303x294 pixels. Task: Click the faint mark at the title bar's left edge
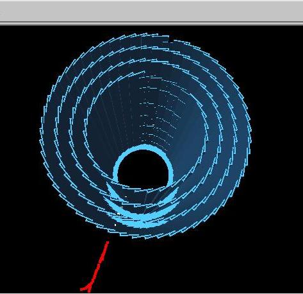[x=3, y=13]
